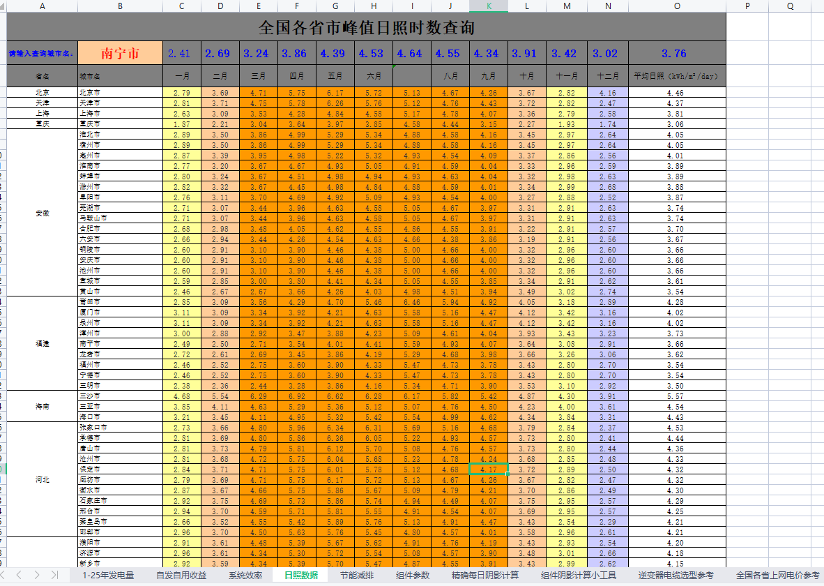Click the 省名 header cell

tap(42, 76)
